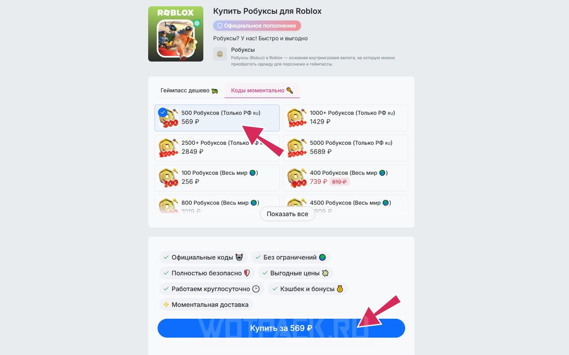Viewport: 569px width, 355px height.
Task: Expand the list with Показать все
Action: pos(287,214)
